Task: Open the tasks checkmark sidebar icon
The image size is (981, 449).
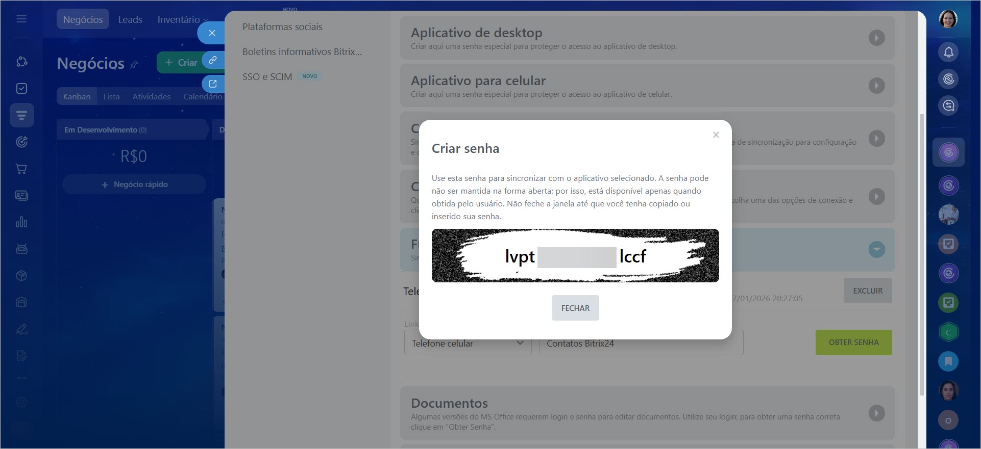Action: [x=21, y=89]
